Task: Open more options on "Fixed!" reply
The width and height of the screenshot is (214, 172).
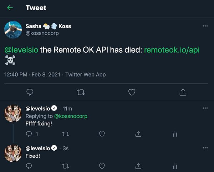Action: click(205, 148)
